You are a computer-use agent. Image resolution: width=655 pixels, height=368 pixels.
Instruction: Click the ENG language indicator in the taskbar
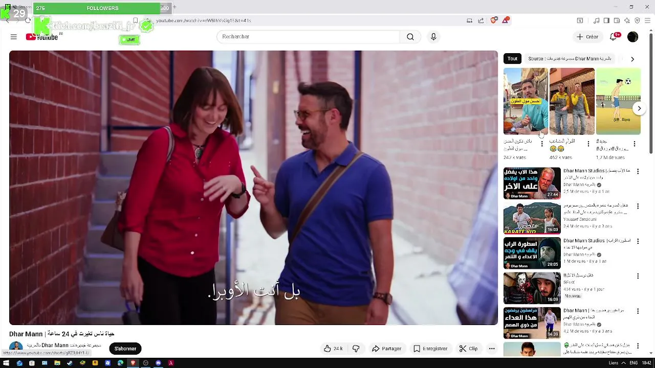(x=633, y=363)
